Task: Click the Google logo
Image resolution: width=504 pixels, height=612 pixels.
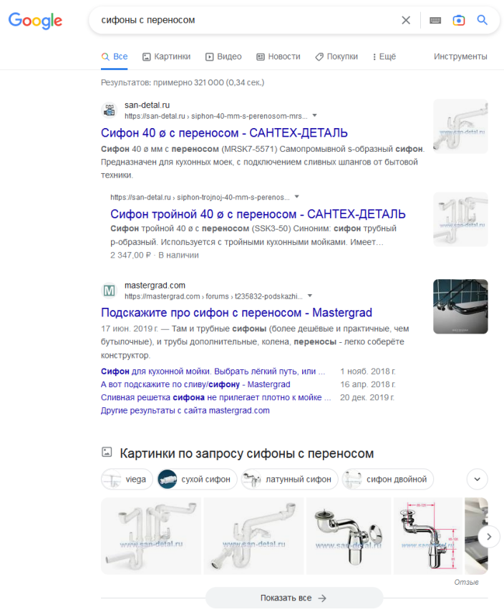Action: 35,21
